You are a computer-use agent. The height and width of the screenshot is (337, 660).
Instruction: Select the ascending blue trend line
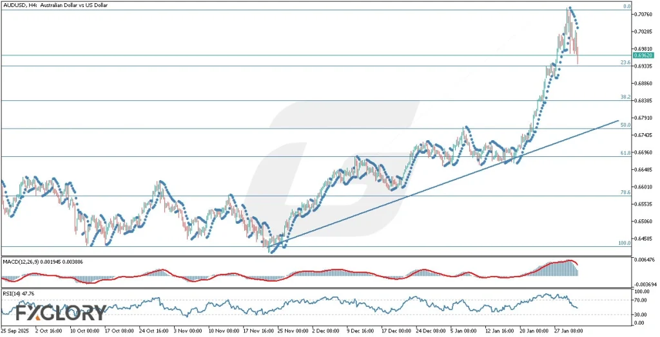click(x=442, y=184)
